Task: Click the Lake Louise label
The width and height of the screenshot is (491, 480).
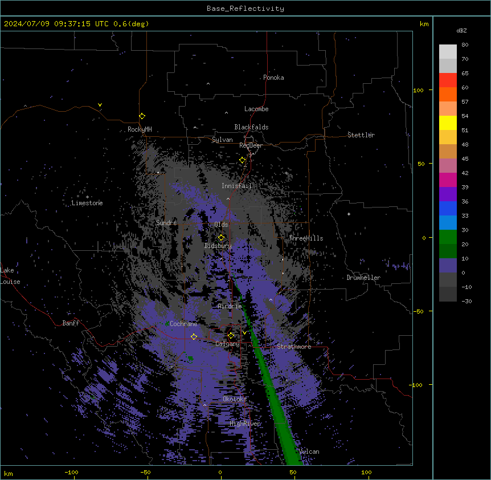Action: point(10,276)
